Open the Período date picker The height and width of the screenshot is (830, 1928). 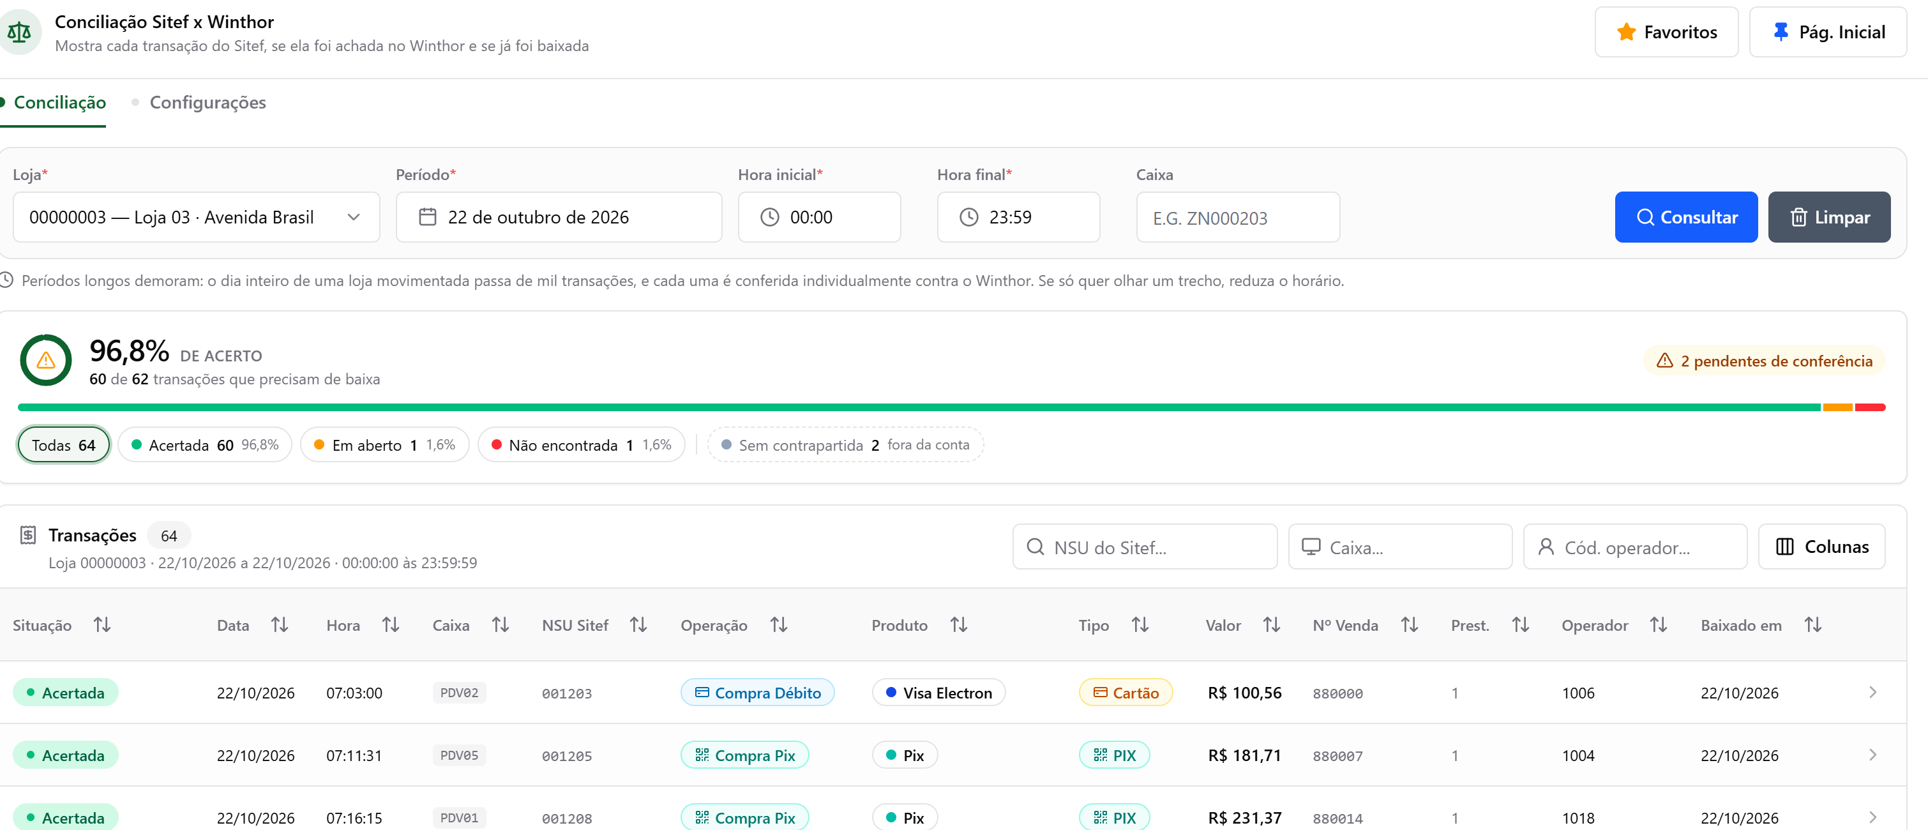(x=559, y=217)
